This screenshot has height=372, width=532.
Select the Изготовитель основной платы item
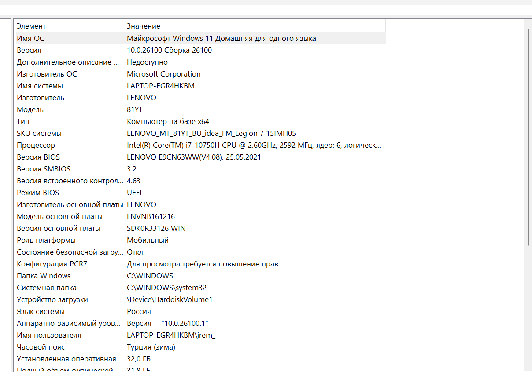[x=70, y=204]
